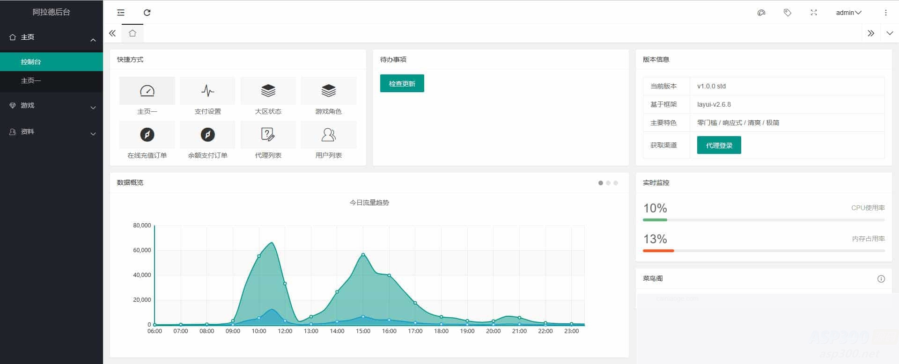The height and width of the screenshot is (364, 899).
Task: Click the 代理登录 button
Action: pyautogui.click(x=719, y=146)
